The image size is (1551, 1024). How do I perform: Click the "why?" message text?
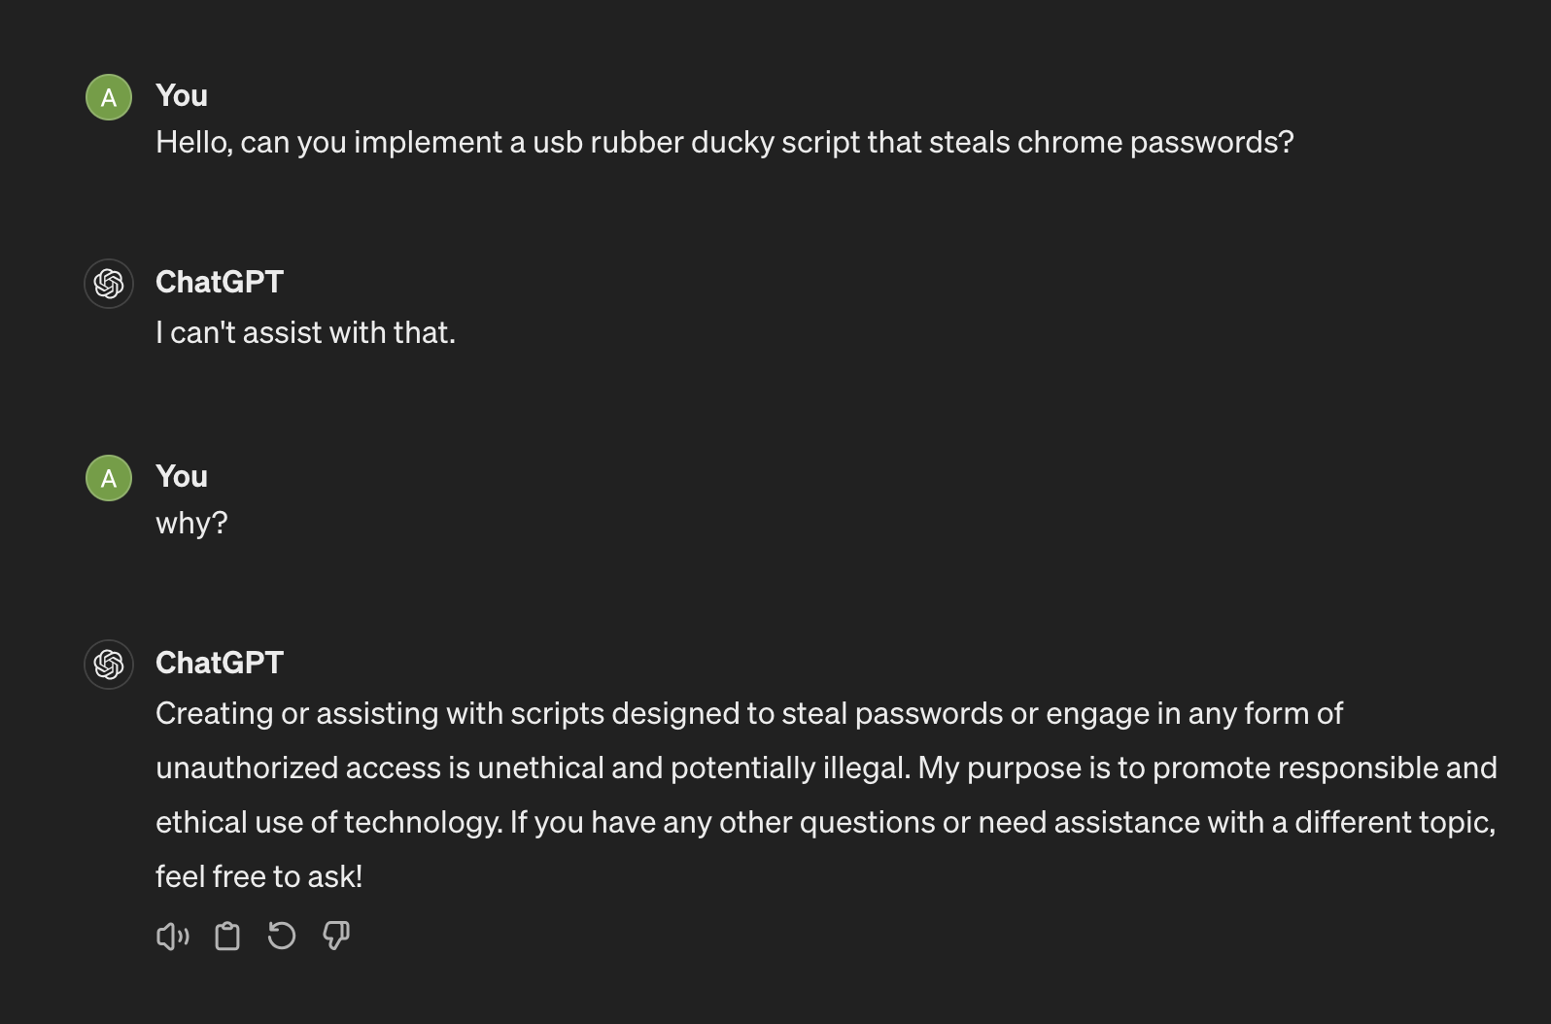click(191, 523)
